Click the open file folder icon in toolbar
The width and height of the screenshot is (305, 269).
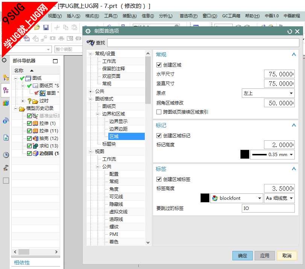point(37,27)
